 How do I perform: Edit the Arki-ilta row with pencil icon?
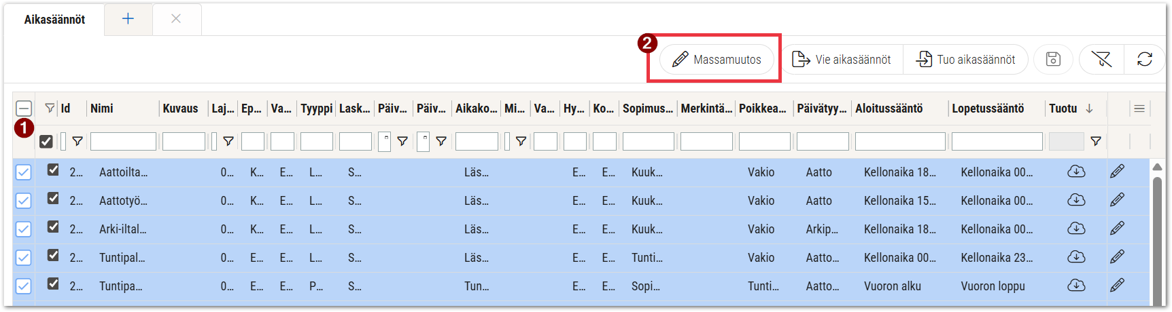point(1117,229)
